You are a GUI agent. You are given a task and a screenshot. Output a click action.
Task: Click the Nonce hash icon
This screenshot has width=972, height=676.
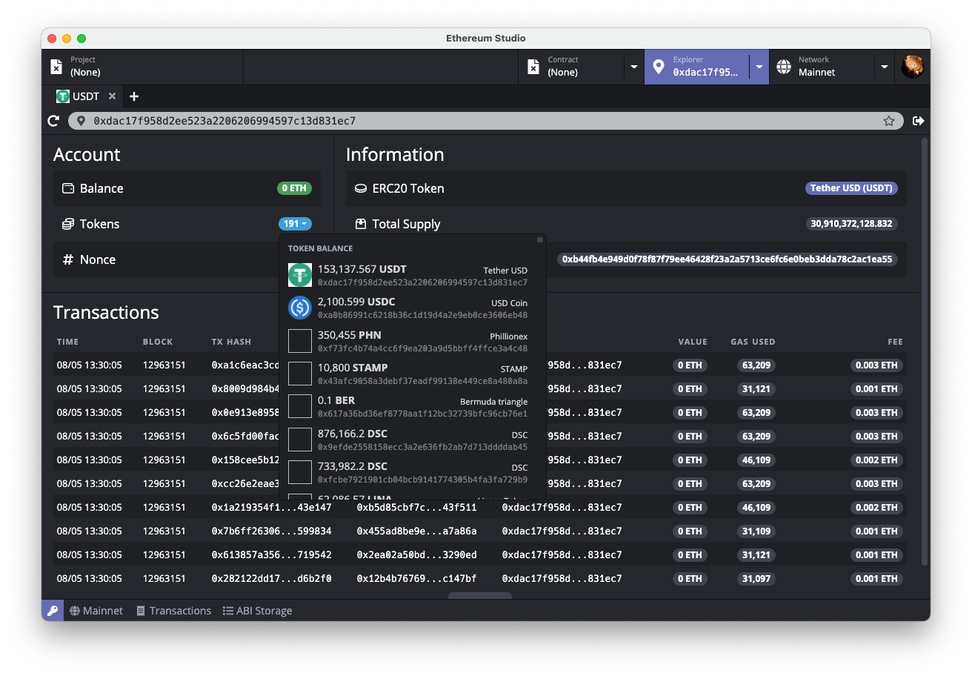click(x=68, y=259)
